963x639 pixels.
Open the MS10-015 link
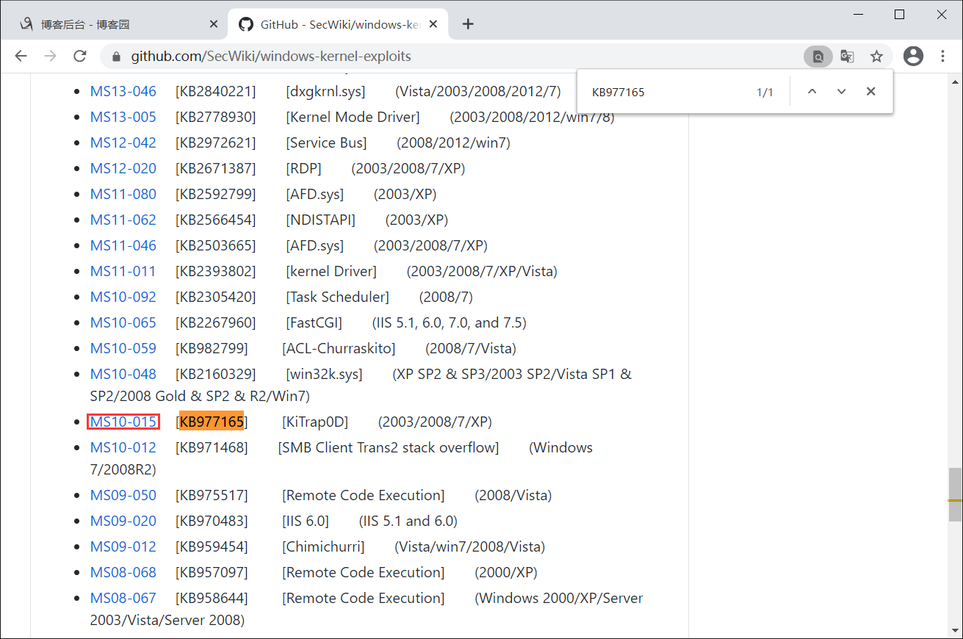pyautogui.click(x=123, y=422)
